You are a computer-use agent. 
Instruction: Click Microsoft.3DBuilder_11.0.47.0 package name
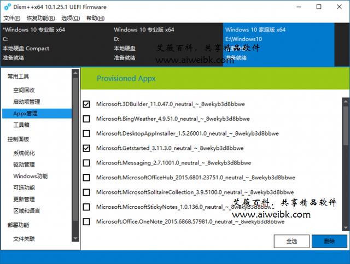171,104
